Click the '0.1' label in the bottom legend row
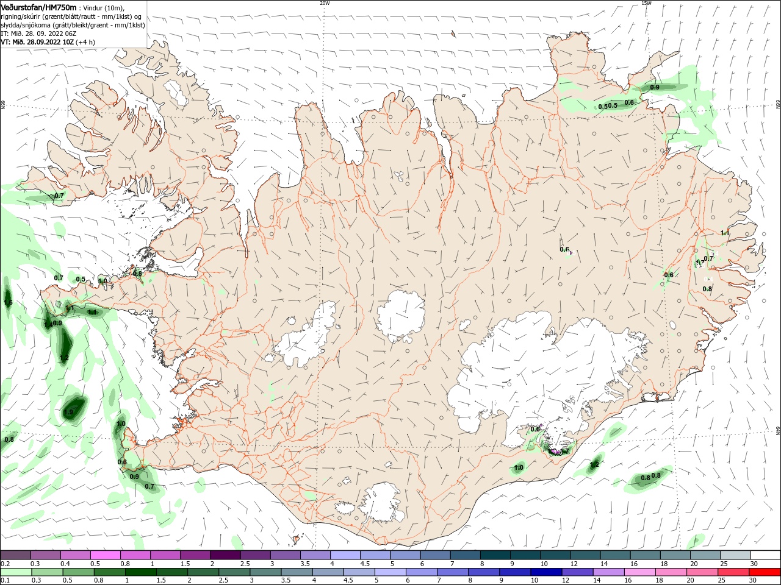The image size is (781, 585). coord(5,581)
